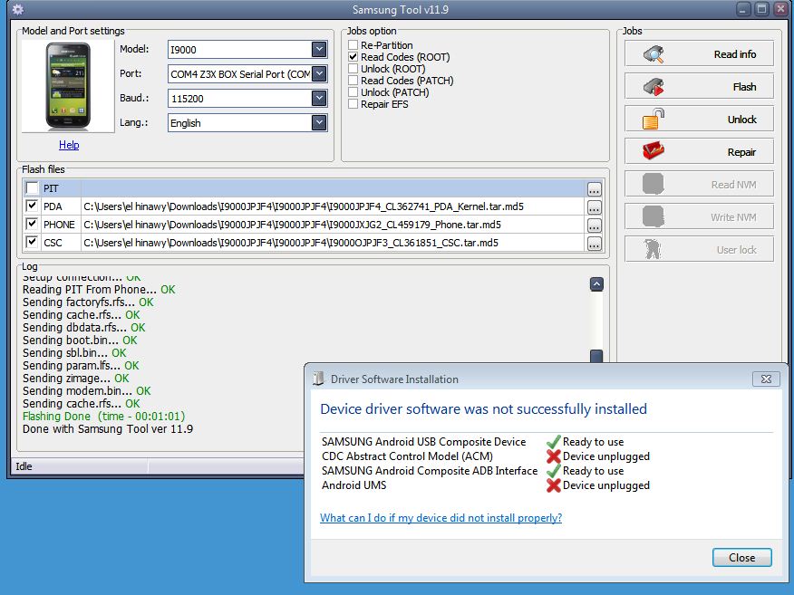The image size is (794, 595).
Task: Browse for the PHONE file
Action: click(x=594, y=226)
